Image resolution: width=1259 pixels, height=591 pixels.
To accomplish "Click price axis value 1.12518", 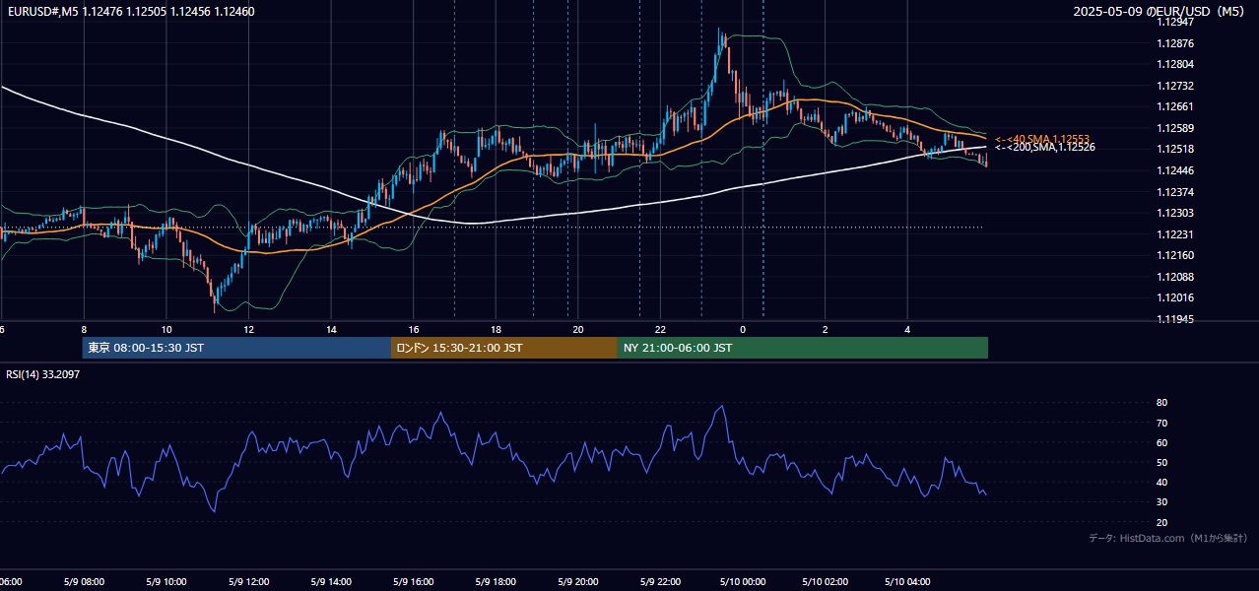I will 1174,149.
